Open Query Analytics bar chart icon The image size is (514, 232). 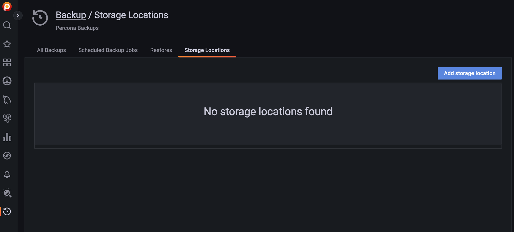point(7,137)
